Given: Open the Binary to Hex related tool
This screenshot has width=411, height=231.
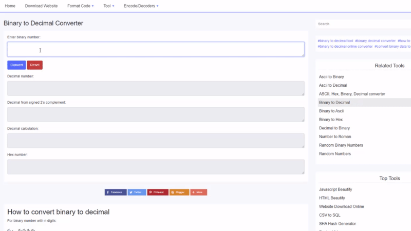Looking at the screenshot, I should (331, 120).
